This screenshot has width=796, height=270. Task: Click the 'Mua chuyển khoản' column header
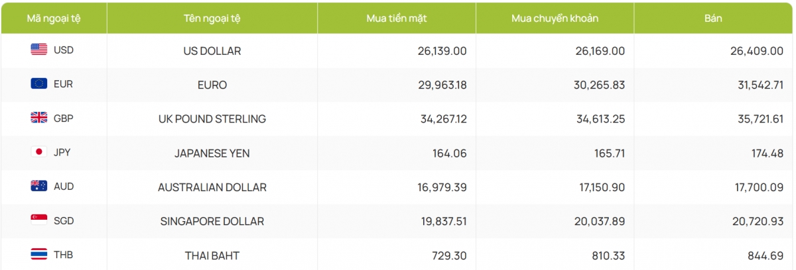(555, 19)
